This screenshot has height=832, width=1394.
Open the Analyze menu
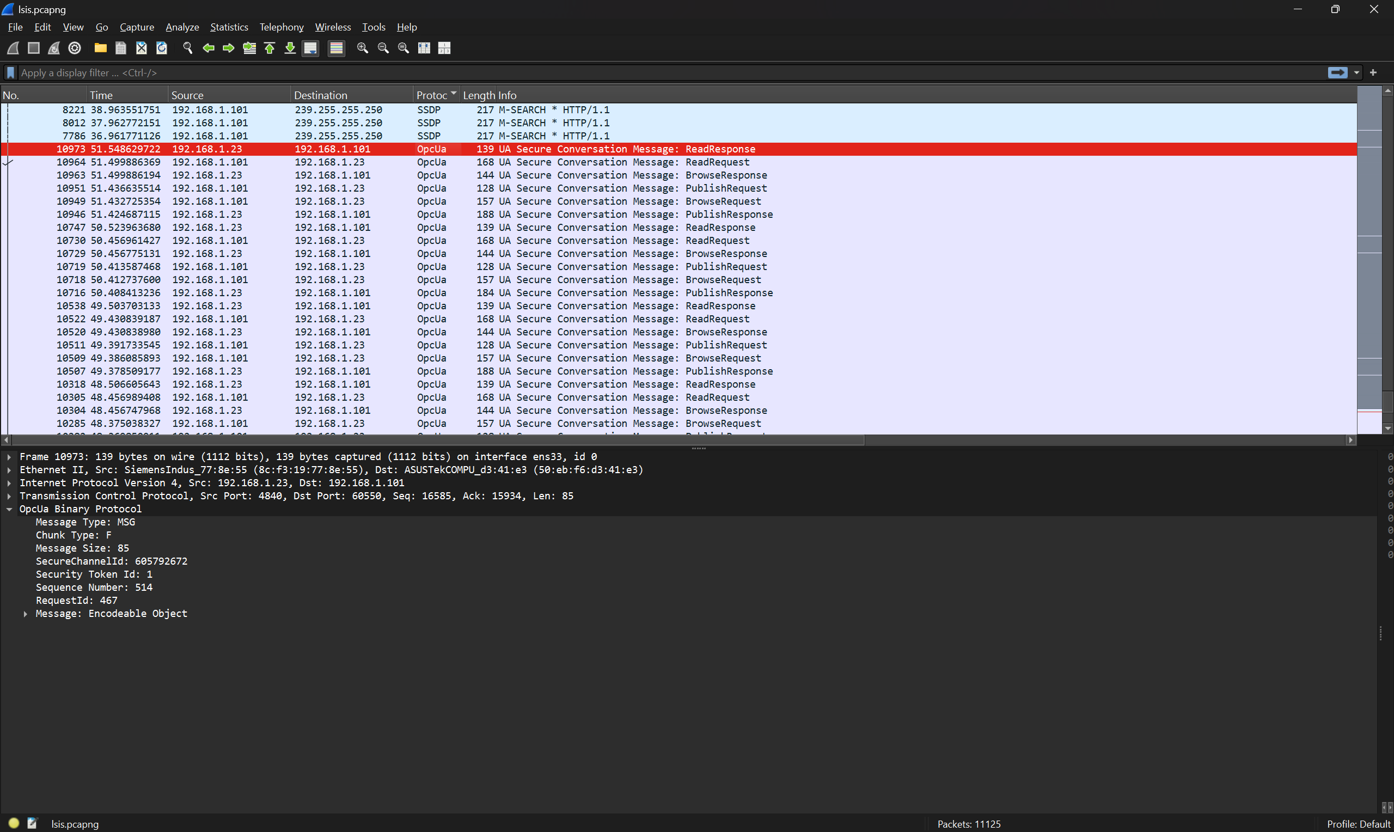[x=182, y=27]
